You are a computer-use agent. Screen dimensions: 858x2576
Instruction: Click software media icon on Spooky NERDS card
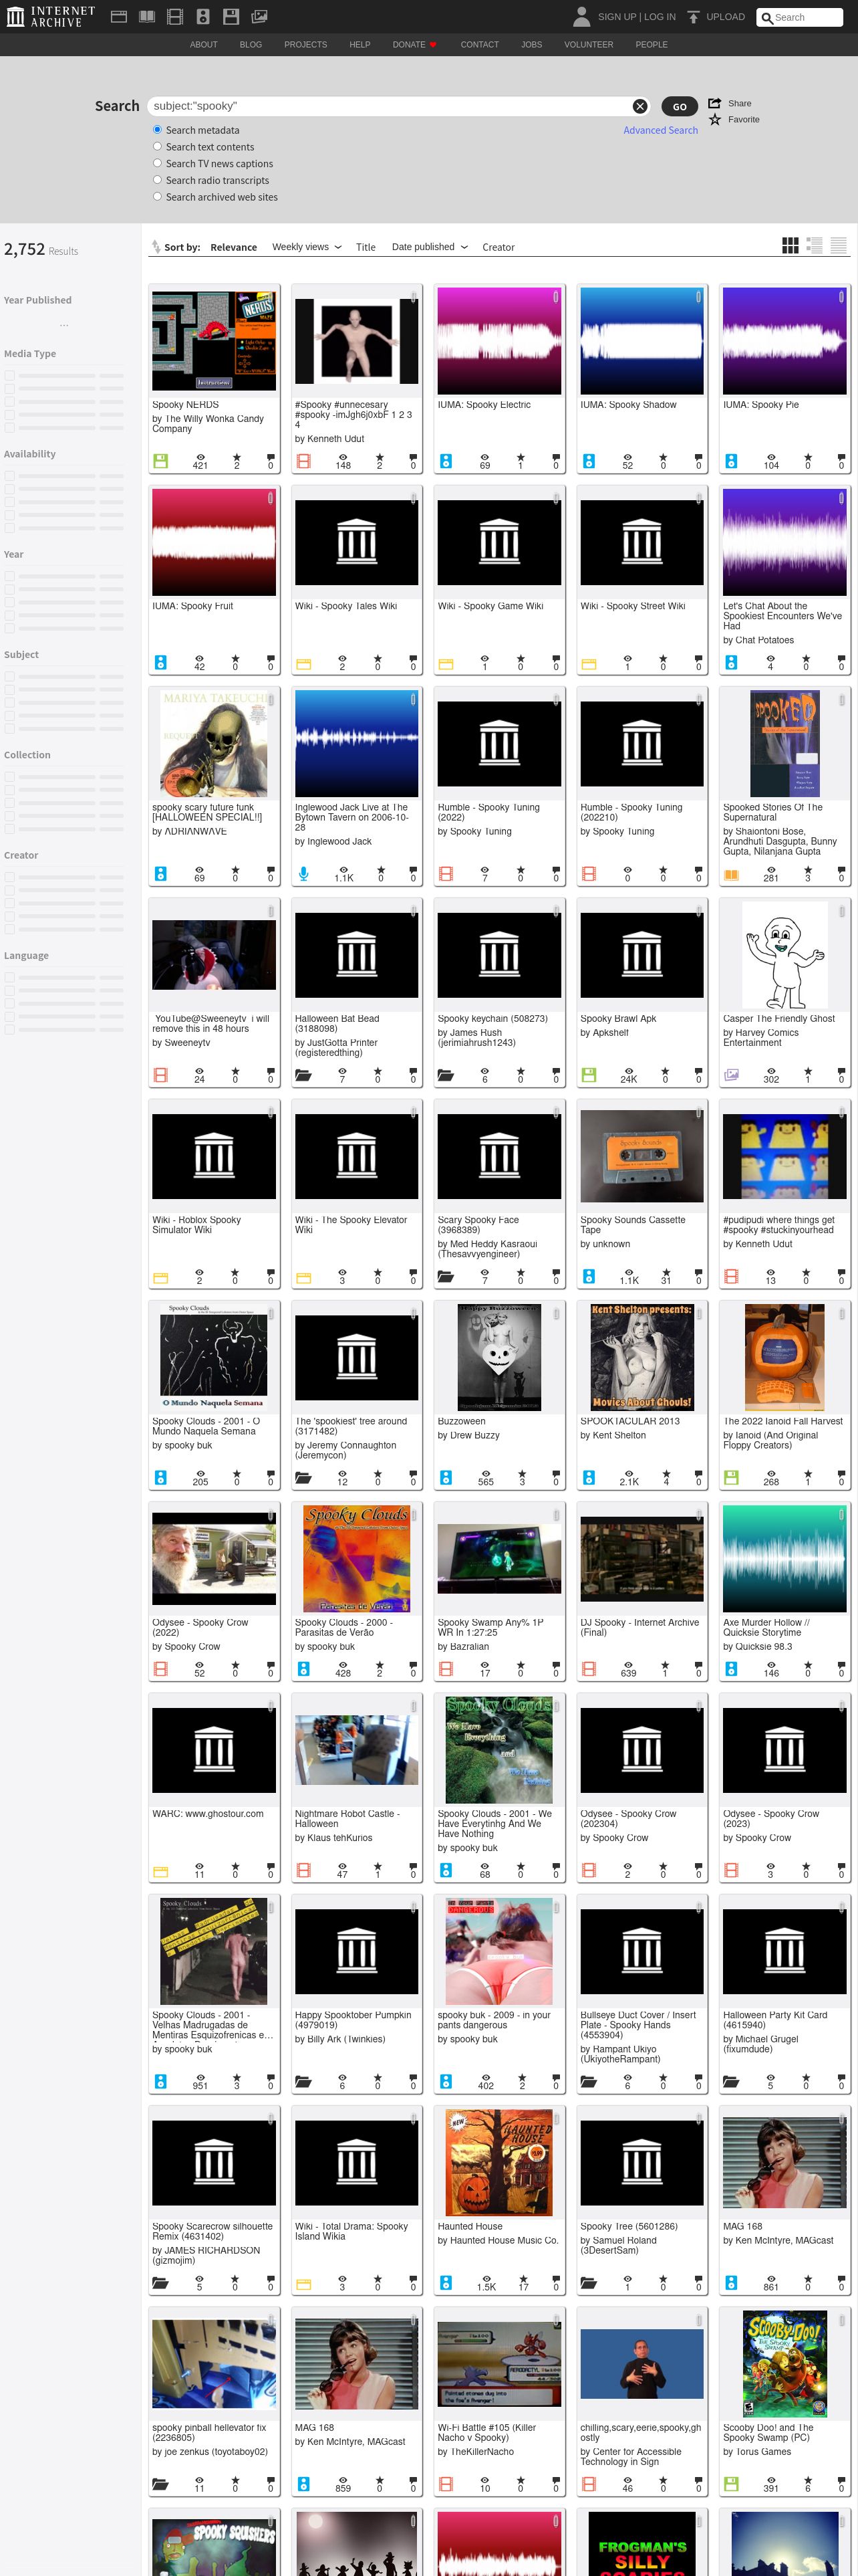tap(160, 461)
